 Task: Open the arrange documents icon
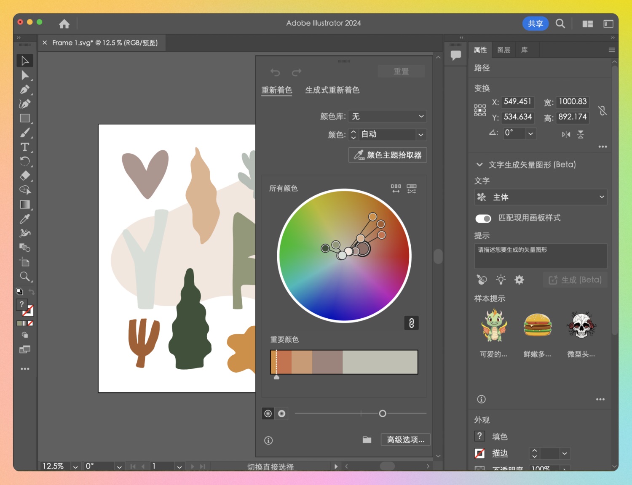[x=588, y=24]
